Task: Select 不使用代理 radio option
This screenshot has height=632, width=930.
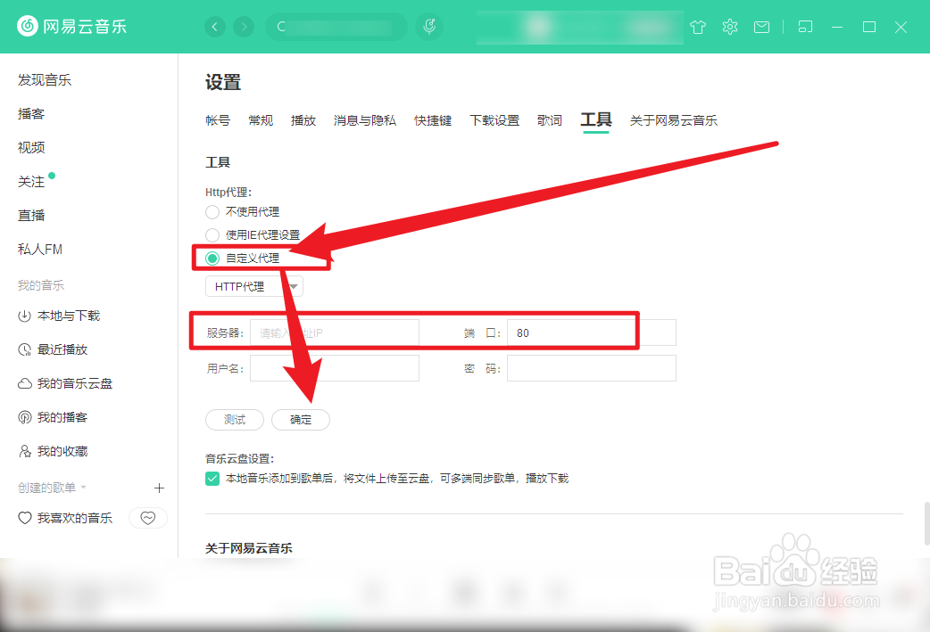Action: tap(212, 212)
